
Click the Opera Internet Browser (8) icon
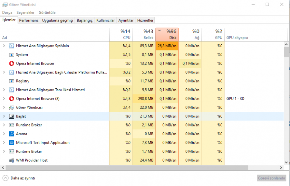12,99
